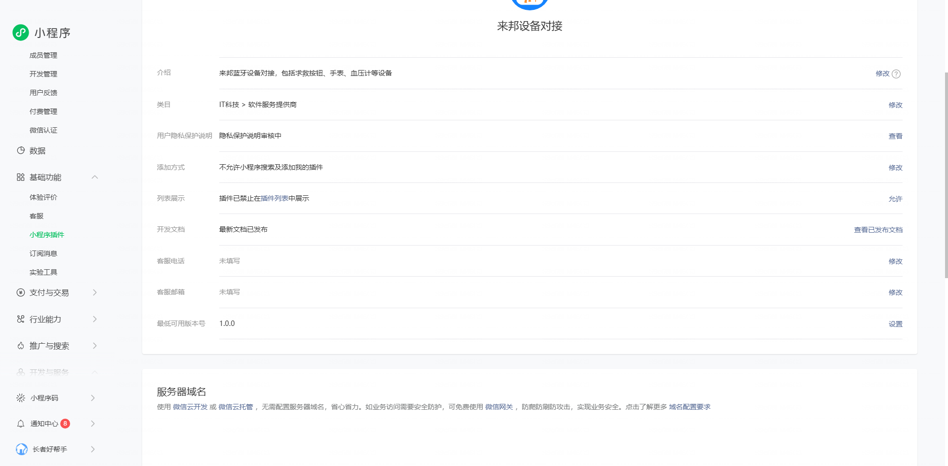Collapse the 基础功能 section chevron
The width and height of the screenshot is (948, 466).
[x=95, y=177]
